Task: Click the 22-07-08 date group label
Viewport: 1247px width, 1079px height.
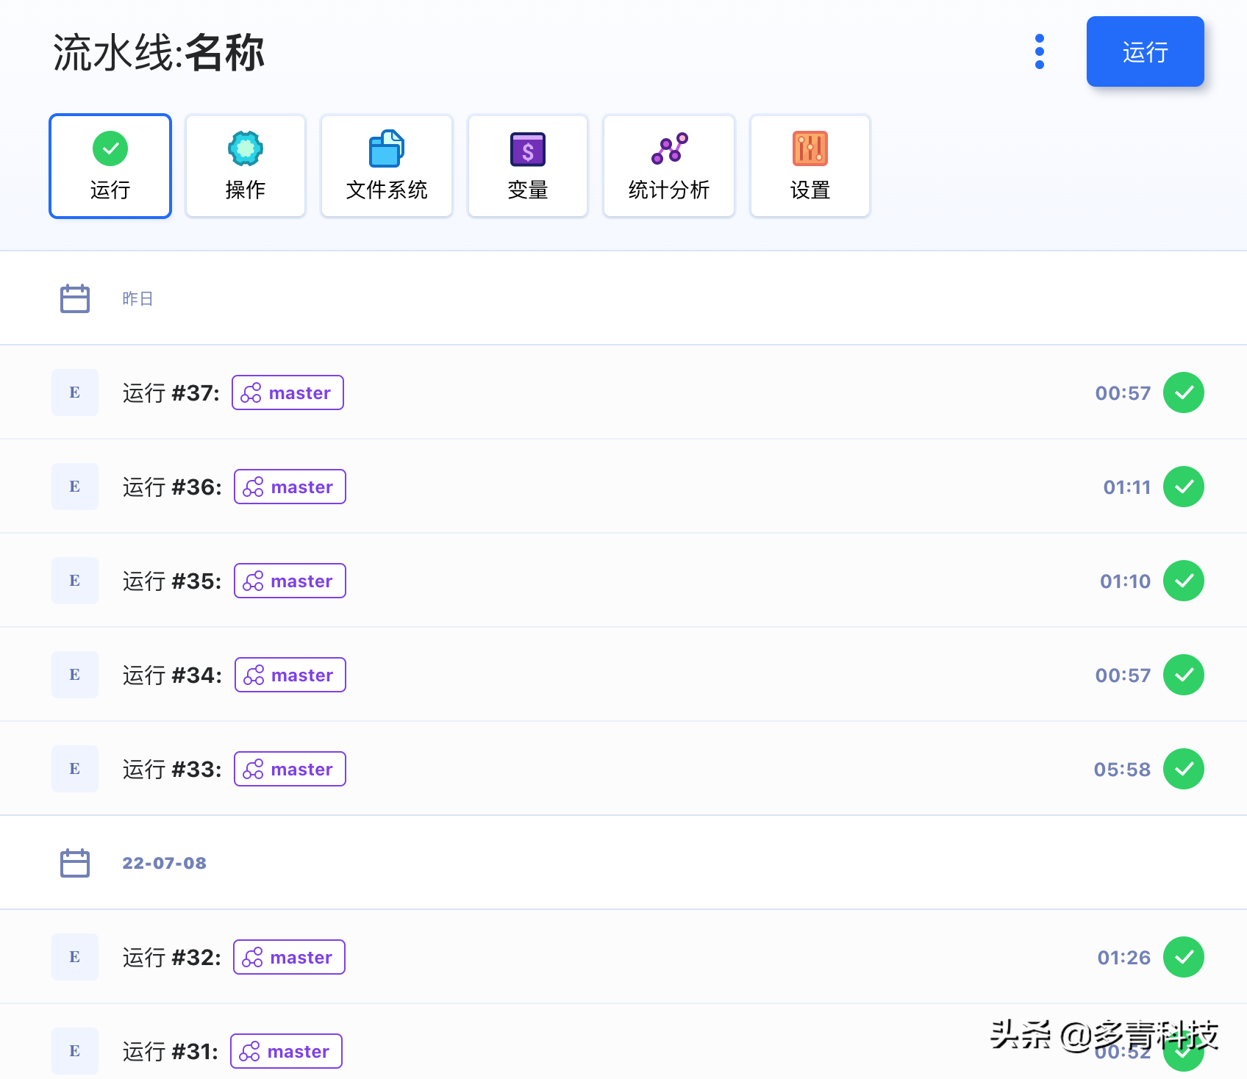Action: coord(164,863)
